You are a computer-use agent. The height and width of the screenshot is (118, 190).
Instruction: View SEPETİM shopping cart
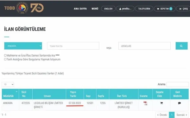click(165, 9)
